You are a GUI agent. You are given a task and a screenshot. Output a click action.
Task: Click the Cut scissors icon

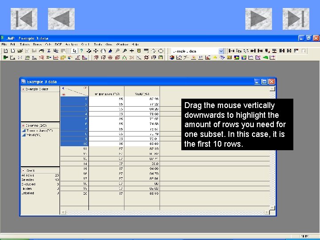coord(49,51)
